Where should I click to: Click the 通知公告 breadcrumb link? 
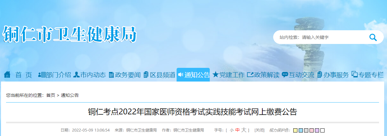[70, 95]
